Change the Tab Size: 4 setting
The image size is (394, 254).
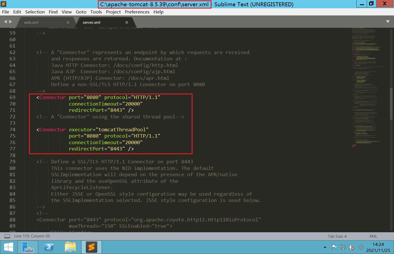(x=337, y=236)
